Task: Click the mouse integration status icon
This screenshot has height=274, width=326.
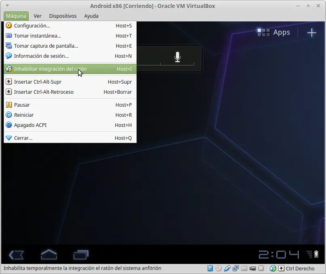Action: [273, 268]
